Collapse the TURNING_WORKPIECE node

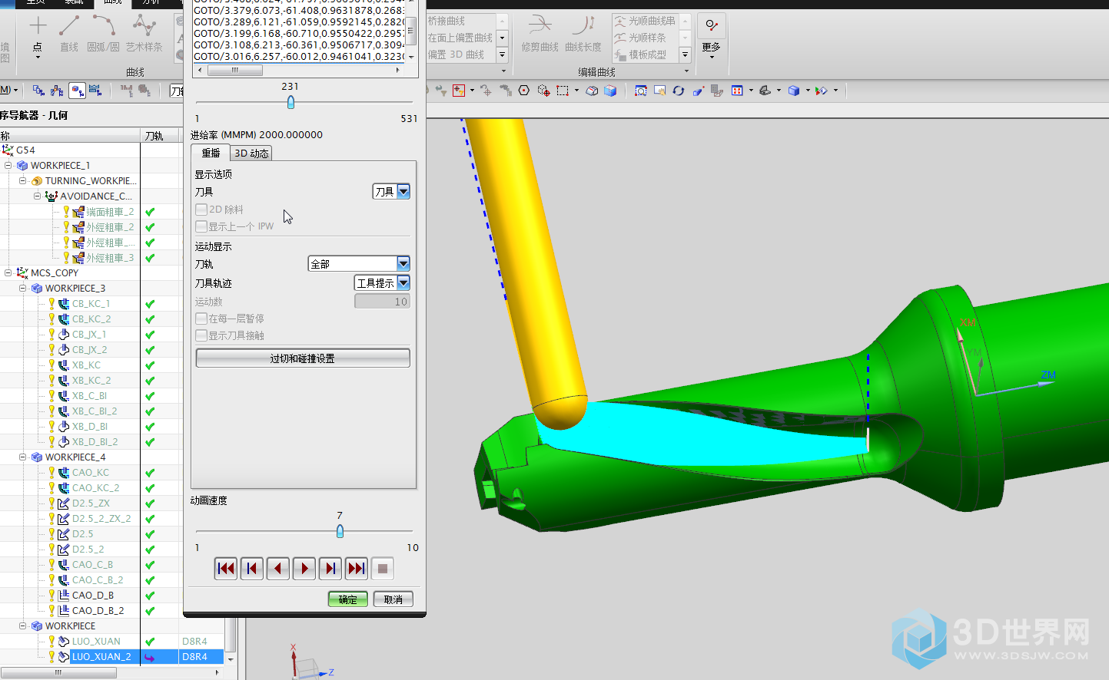coord(23,180)
